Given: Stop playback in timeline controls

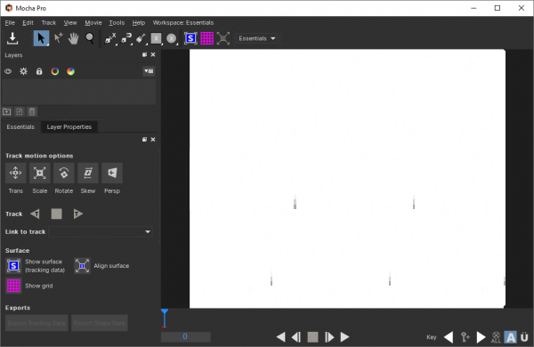Looking at the screenshot, I should click(x=312, y=337).
